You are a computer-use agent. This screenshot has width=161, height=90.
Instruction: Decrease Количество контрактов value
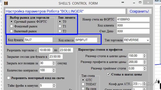(54, 71)
